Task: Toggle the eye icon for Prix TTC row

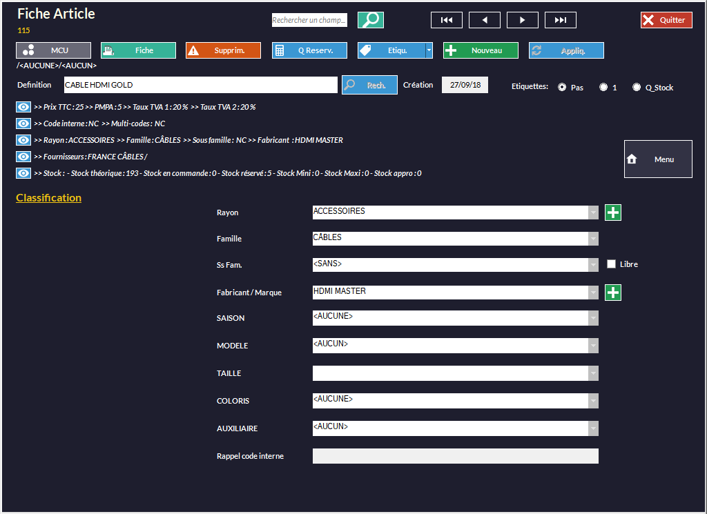Action: [x=23, y=107]
